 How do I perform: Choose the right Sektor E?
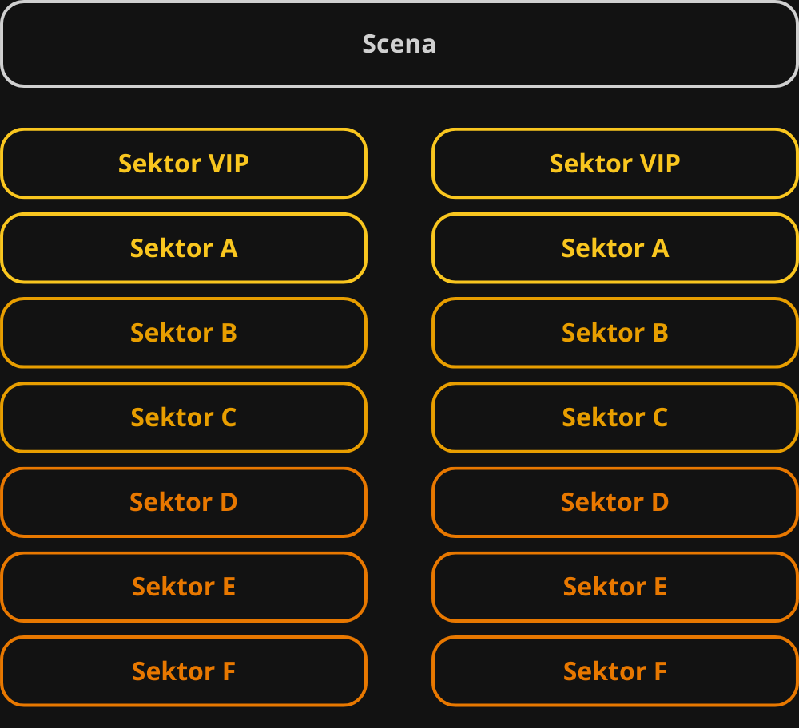click(x=615, y=587)
